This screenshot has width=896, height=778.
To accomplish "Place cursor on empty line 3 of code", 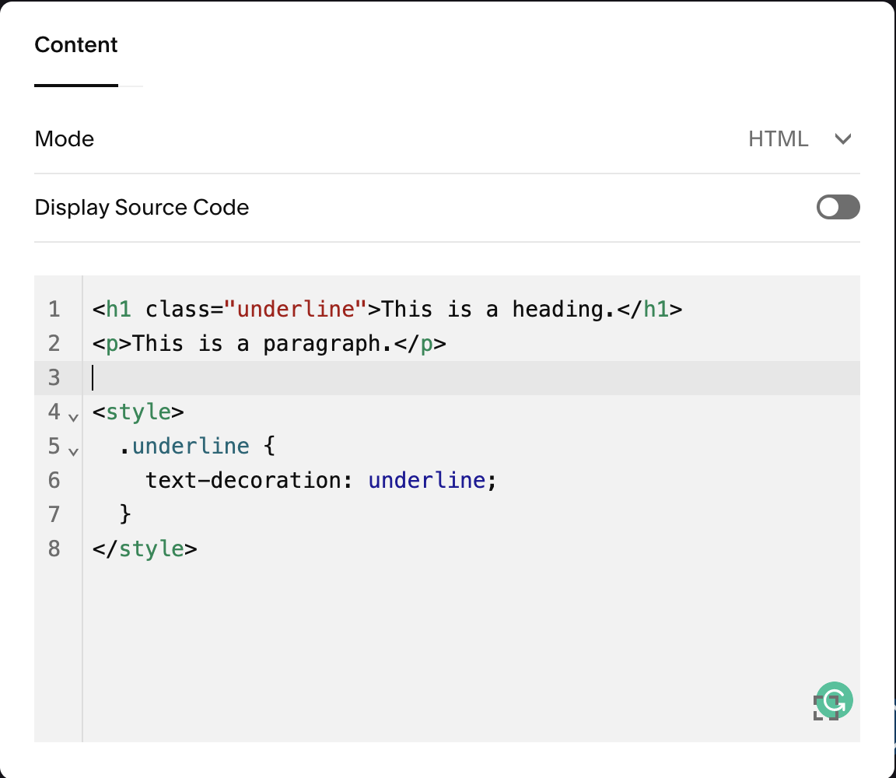I will (471, 378).
